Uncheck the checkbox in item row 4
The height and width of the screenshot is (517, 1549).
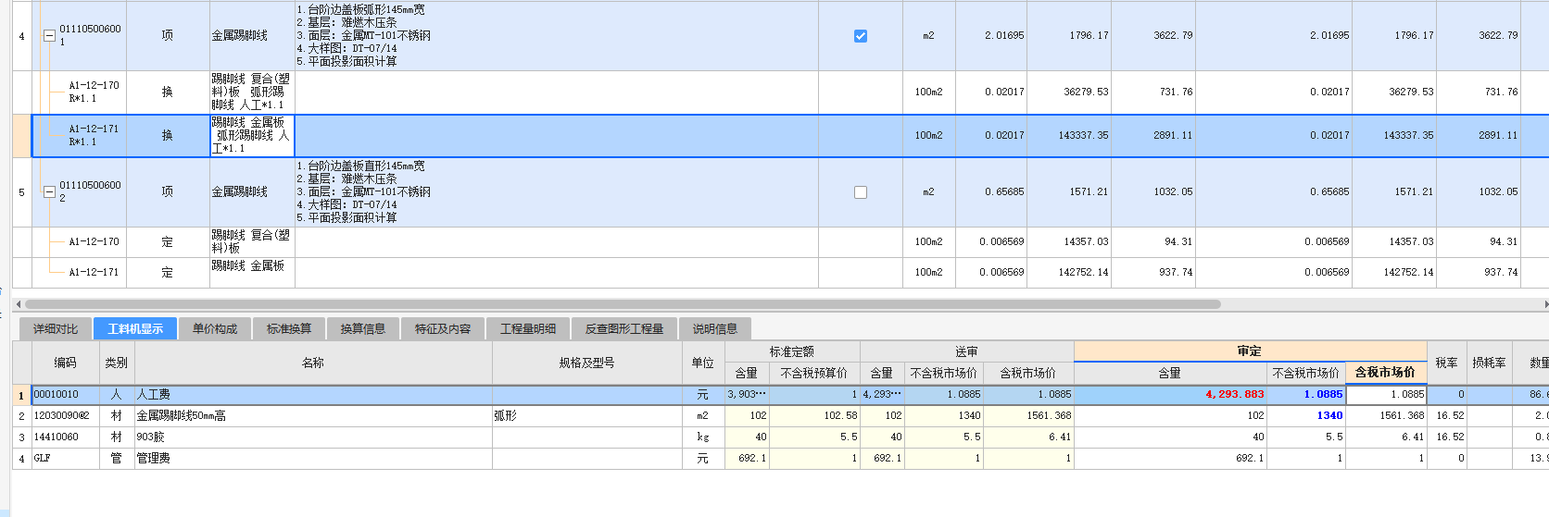[x=861, y=36]
